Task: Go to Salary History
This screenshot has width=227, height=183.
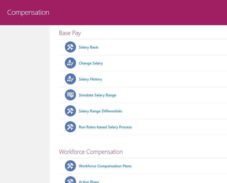Action: click(x=90, y=79)
